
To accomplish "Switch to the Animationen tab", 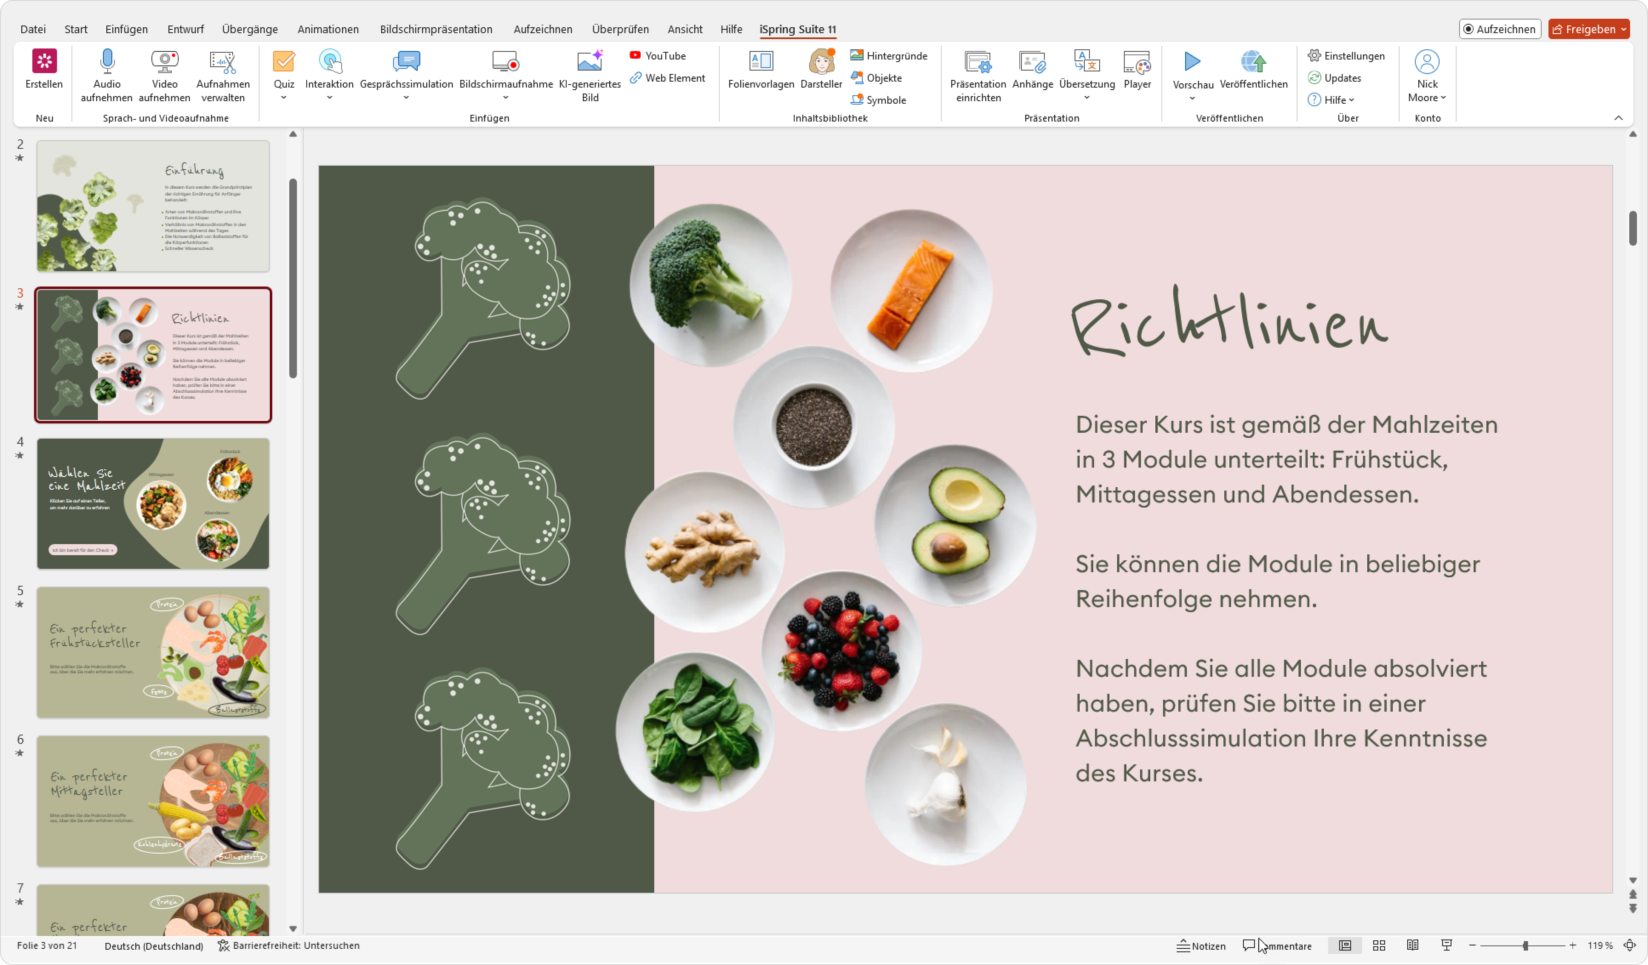I will click(328, 29).
